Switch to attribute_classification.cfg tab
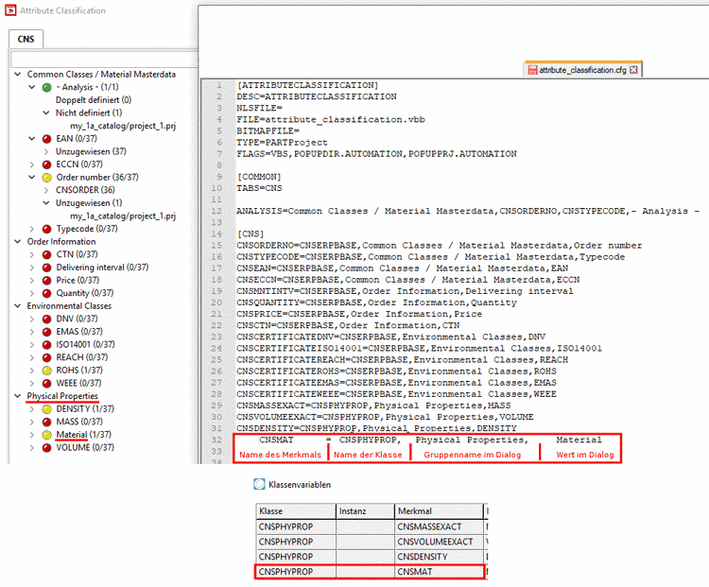The height and width of the screenshot is (587, 709). click(583, 70)
